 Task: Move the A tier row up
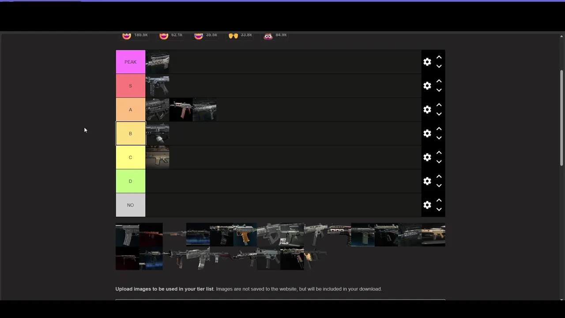click(x=439, y=105)
